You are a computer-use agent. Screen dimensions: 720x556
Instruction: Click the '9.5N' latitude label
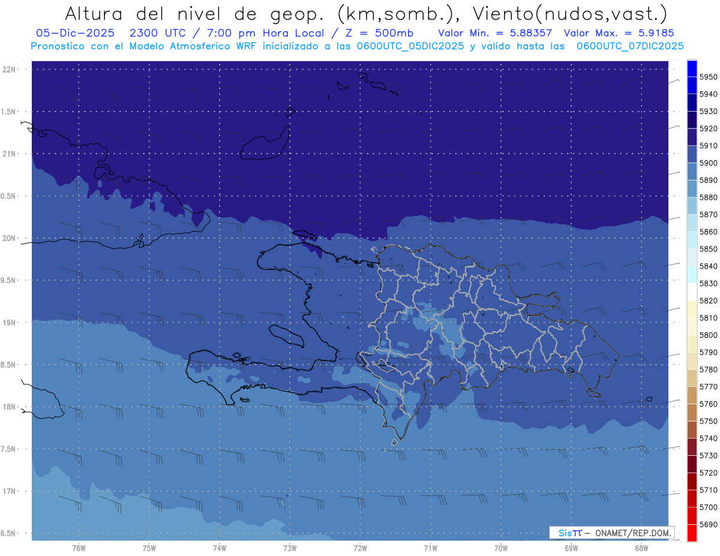(9, 280)
